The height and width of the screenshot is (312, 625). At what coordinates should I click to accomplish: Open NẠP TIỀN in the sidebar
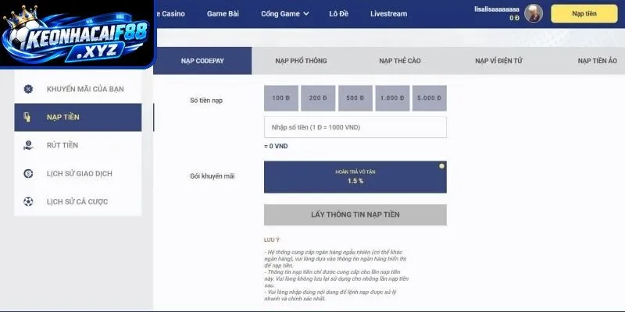tap(77, 117)
